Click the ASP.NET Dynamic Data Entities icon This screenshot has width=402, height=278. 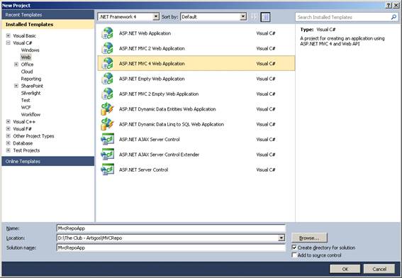[107, 109]
